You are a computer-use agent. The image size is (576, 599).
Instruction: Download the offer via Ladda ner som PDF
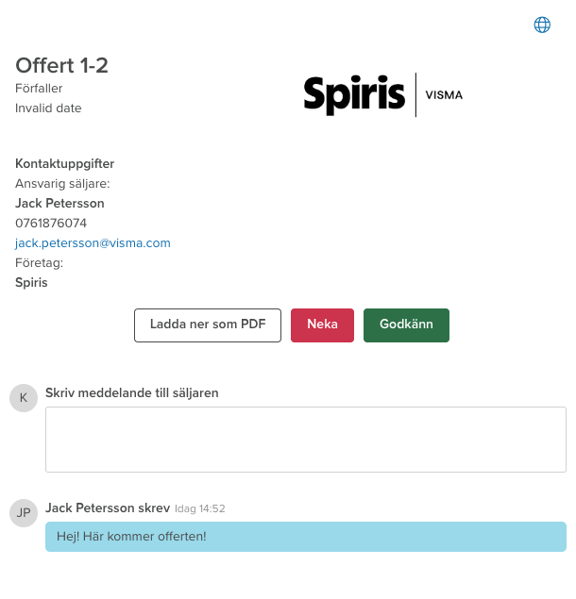point(208,324)
